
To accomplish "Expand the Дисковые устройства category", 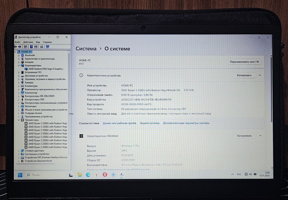I will (19, 76).
